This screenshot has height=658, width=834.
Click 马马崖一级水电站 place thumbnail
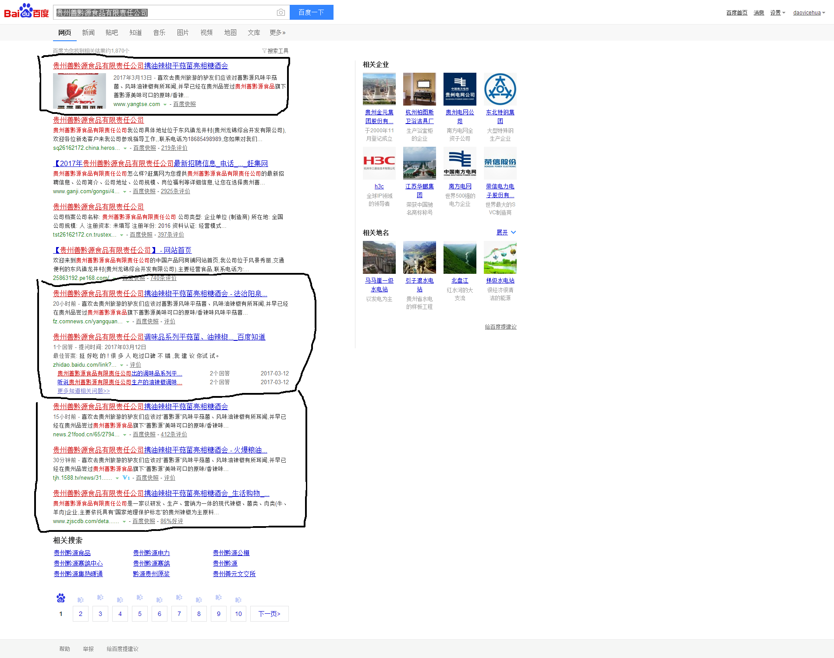coord(379,257)
